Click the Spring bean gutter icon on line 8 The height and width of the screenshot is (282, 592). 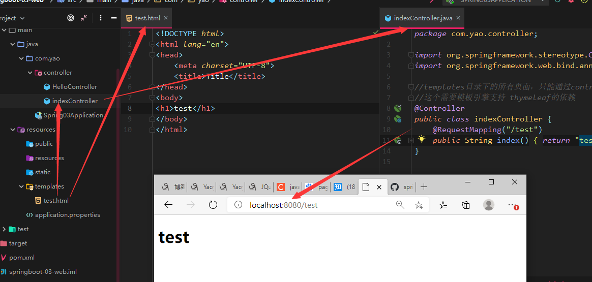point(398,109)
